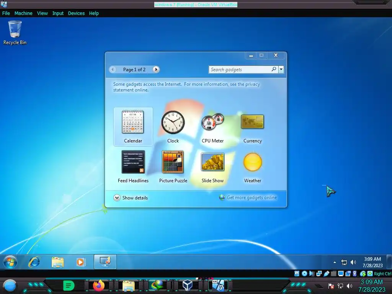Click the guest network tray icon
Screen dimensions: 392x294
pos(344,262)
